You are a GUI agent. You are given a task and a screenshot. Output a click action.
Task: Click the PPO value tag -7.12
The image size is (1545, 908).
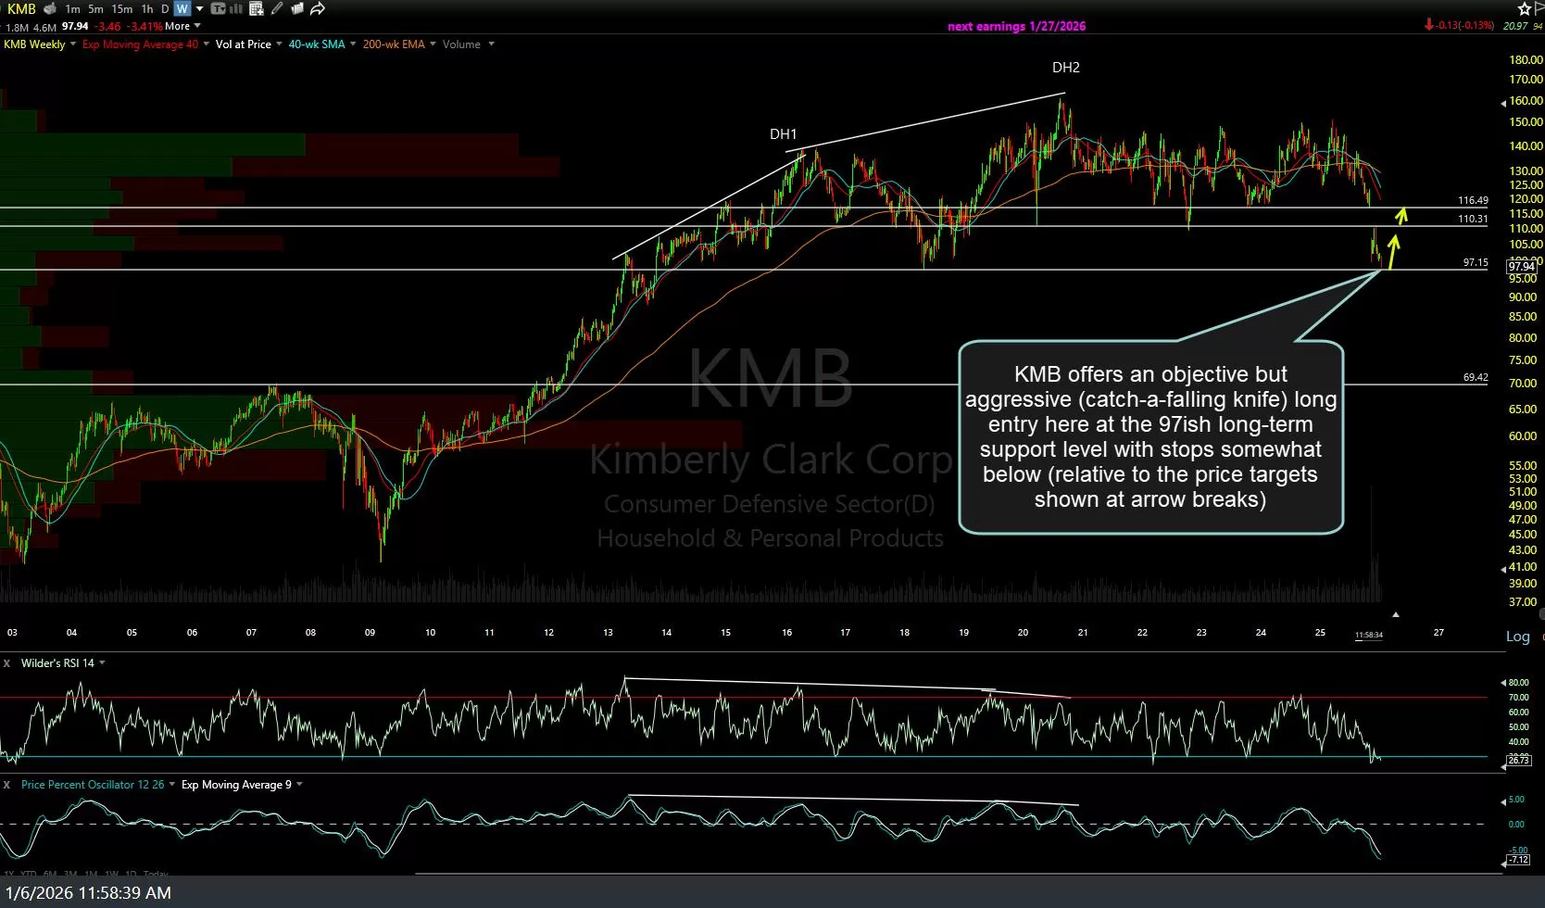(x=1519, y=860)
